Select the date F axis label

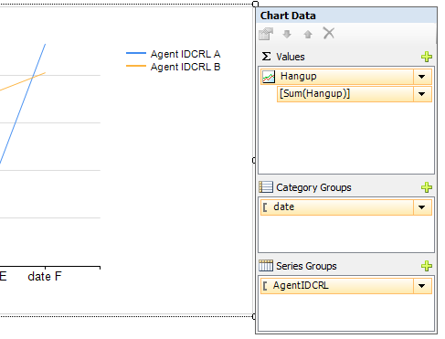pyautogui.click(x=45, y=277)
